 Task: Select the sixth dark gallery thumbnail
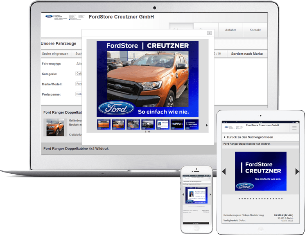click(177, 125)
